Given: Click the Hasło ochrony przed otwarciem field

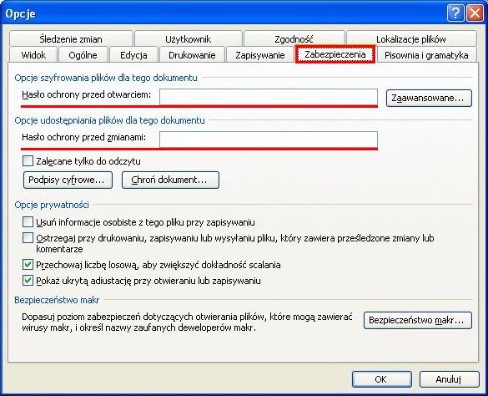Looking at the screenshot, I should pos(269,97).
